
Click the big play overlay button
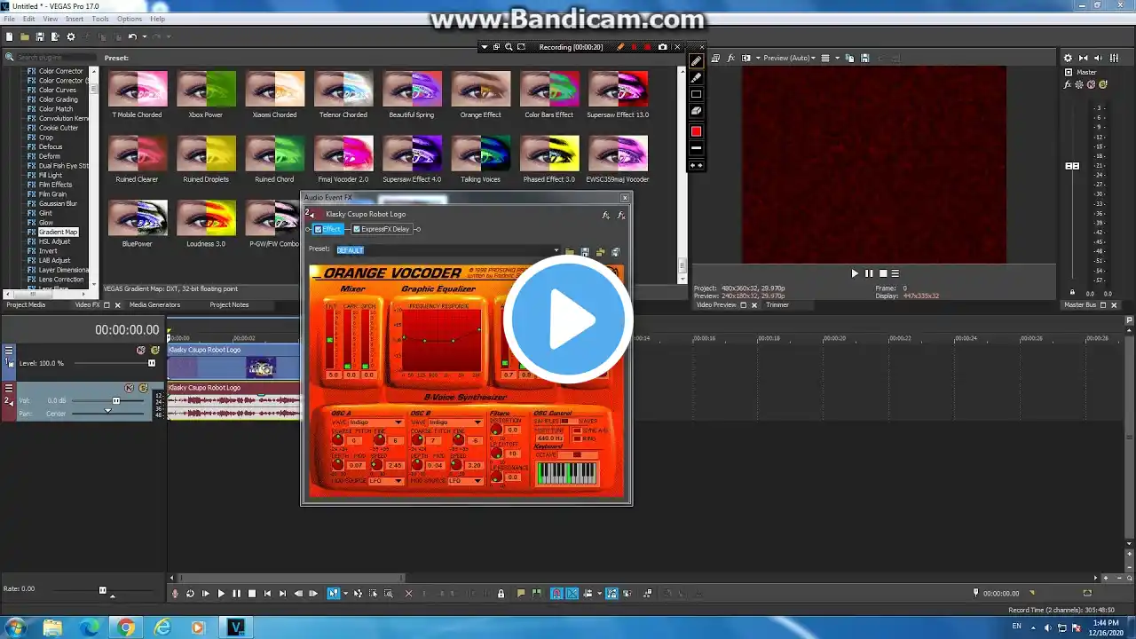click(568, 319)
